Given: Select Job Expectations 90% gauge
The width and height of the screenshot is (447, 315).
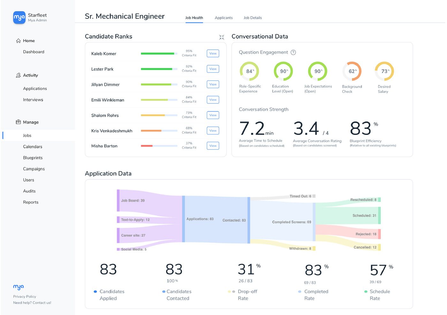Looking at the screenshot, I should [317, 71].
